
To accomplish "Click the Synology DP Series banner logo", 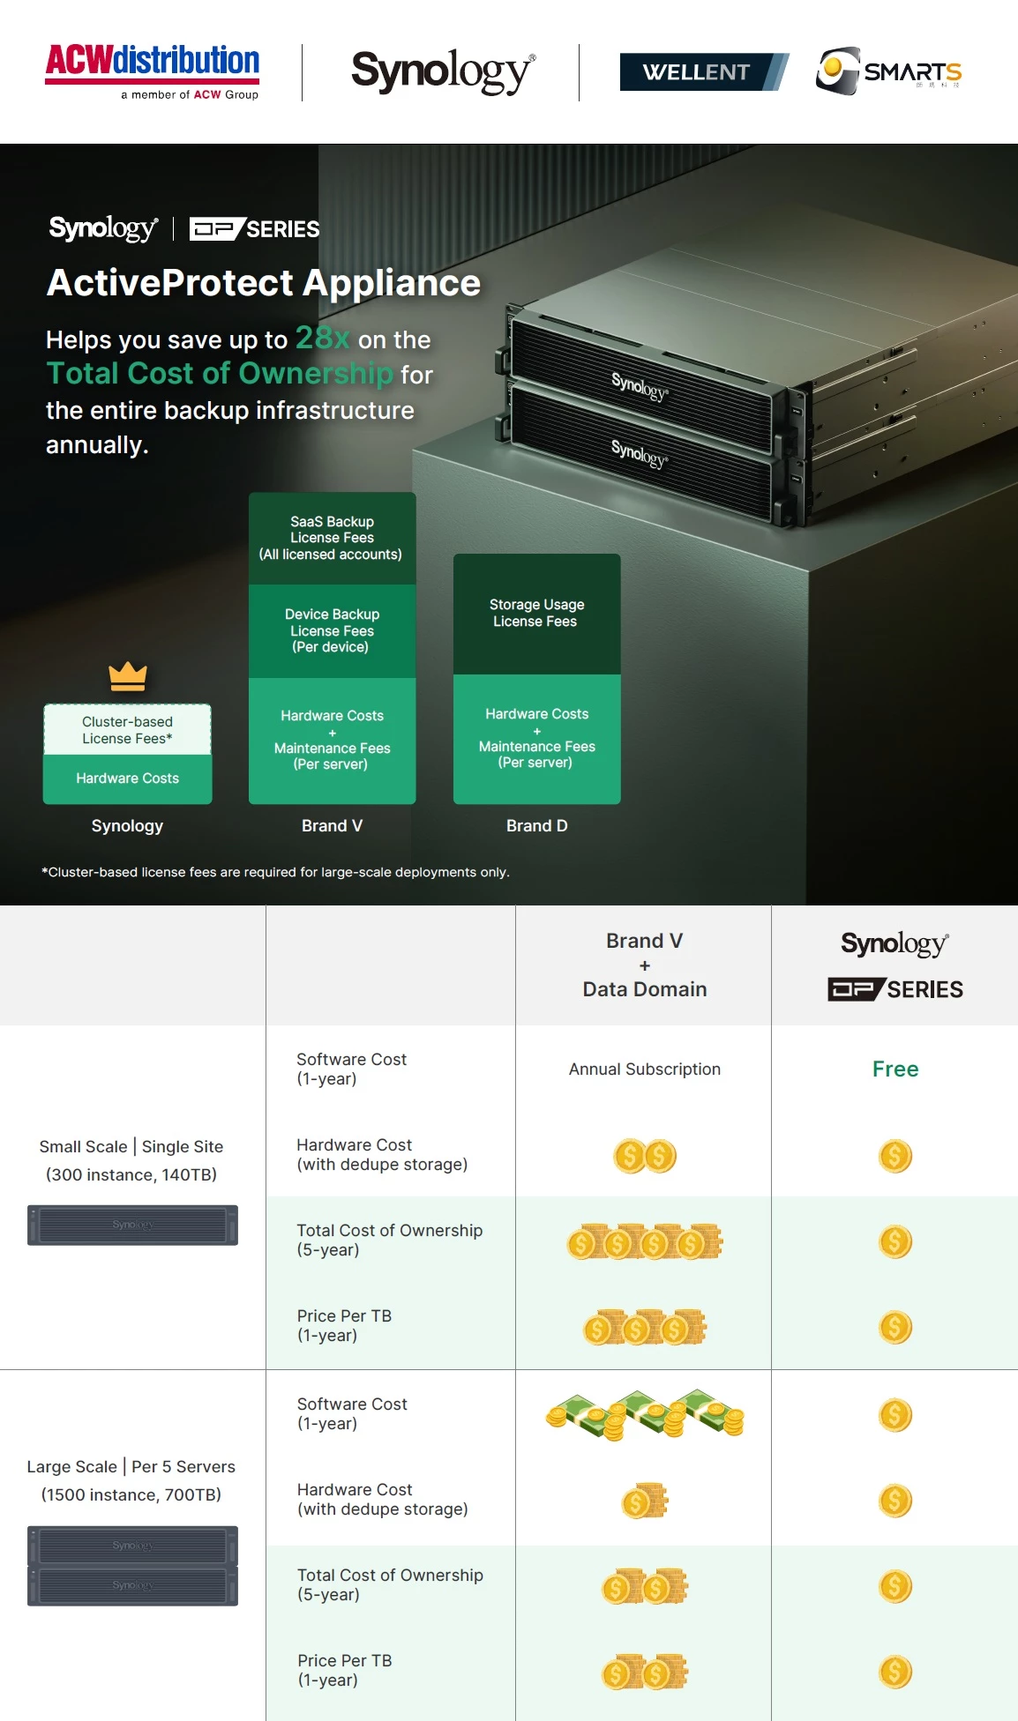I will [184, 229].
